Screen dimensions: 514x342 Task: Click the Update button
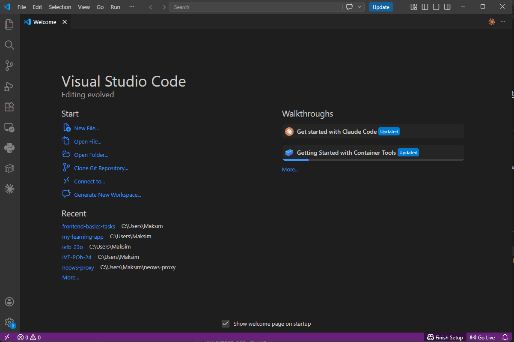point(381,7)
